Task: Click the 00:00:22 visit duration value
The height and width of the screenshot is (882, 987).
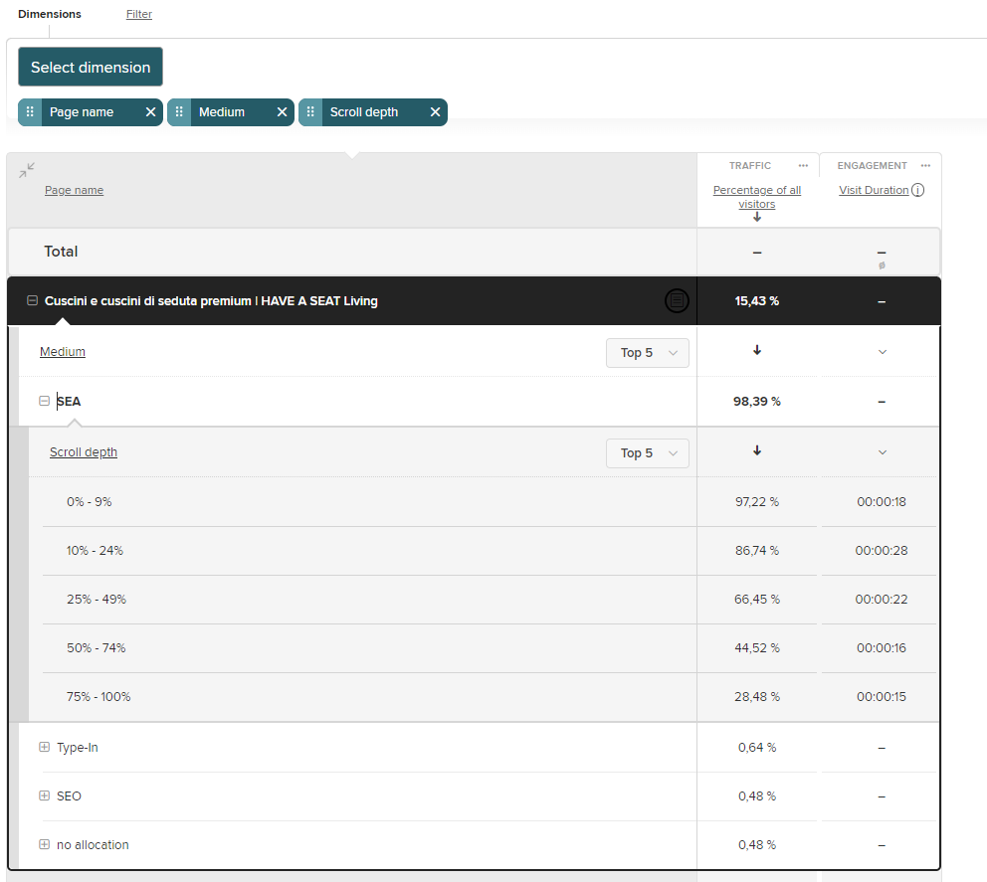Action: [x=882, y=600]
